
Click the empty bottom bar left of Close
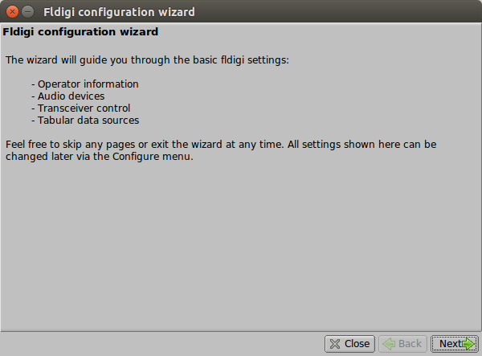pyautogui.click(x=161, y=344)
